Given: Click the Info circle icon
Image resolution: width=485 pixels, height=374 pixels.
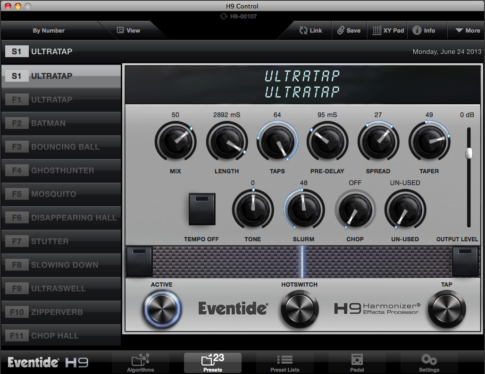Looking at the screenshot, I should [417, 30].
